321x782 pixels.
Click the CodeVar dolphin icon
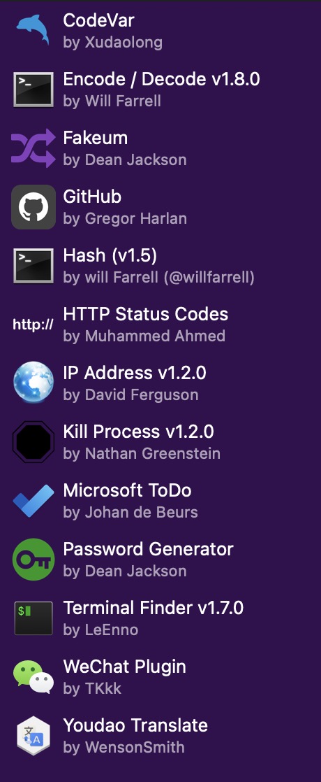click(33, 30)
